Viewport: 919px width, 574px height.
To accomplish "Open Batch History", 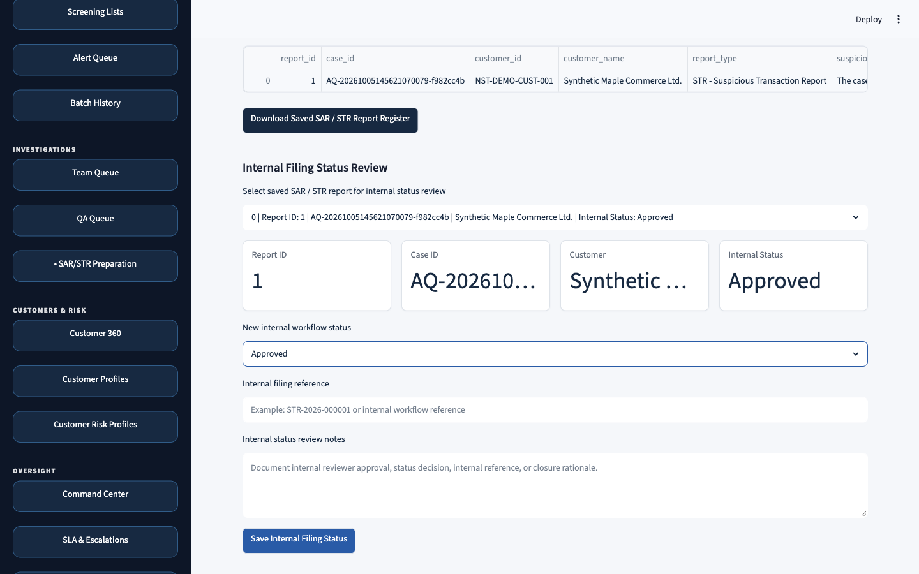I will click(x=95, y=105).
